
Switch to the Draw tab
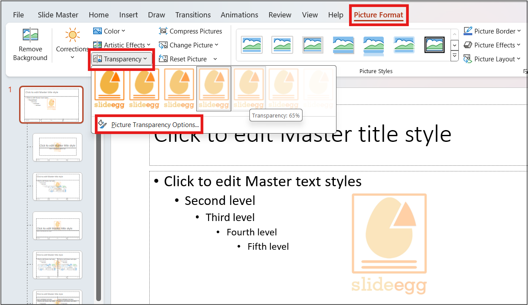(157, 15)
